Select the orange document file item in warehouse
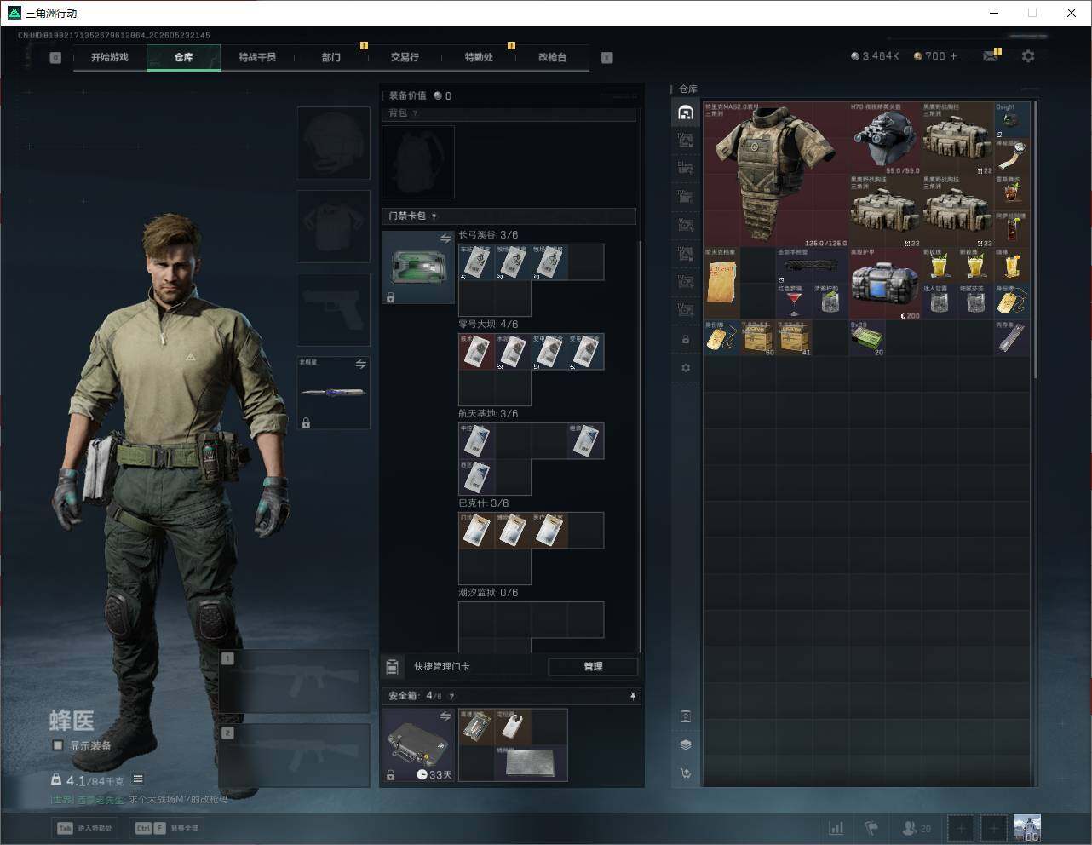Viewport: 1092px width, 845px height. coord(722,284)
